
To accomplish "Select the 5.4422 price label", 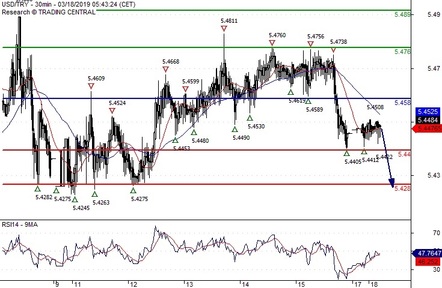I will pyautogui.click(x=384, y=157).
